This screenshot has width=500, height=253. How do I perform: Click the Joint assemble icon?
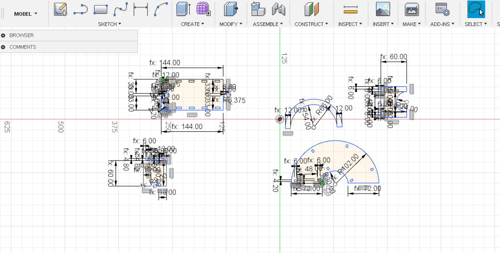coord(278,9)
